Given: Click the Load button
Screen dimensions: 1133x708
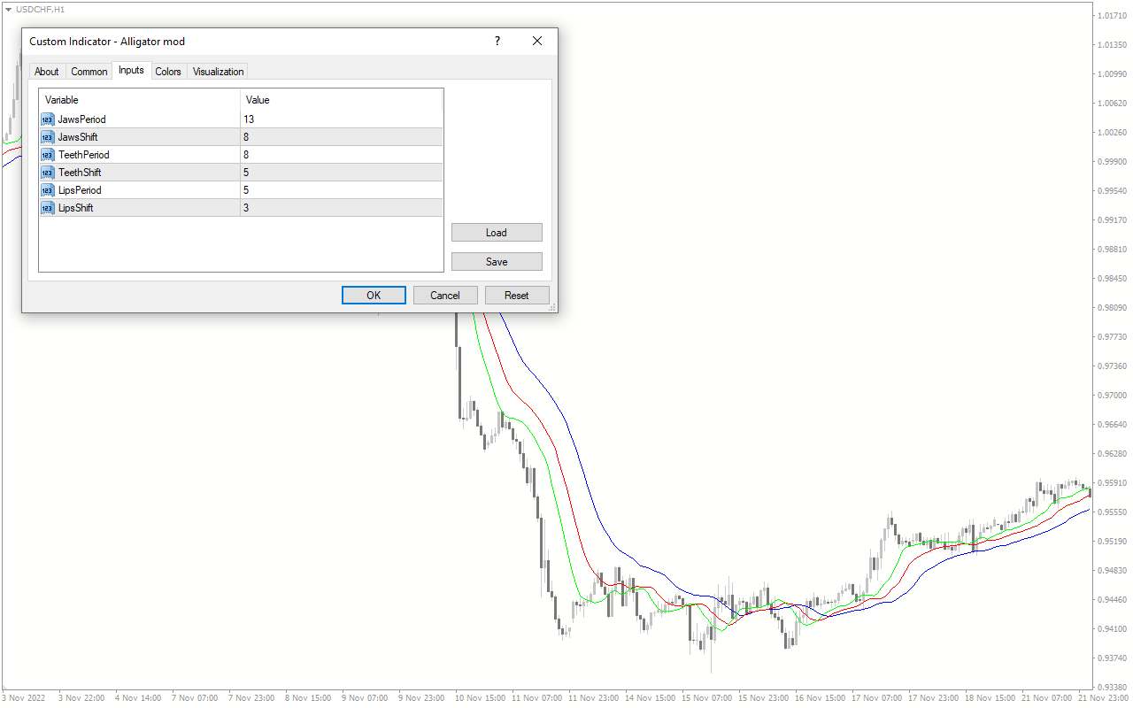Looking at the screenshot, I should [497, 233].
